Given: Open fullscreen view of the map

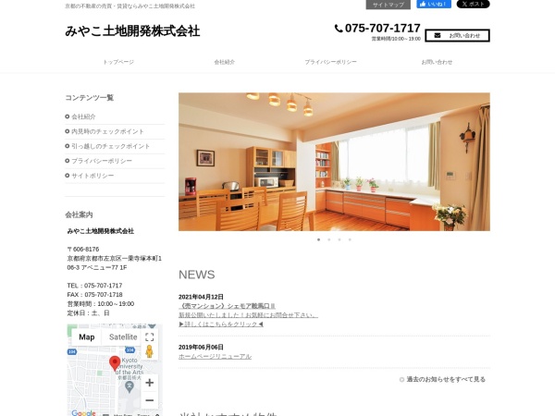Looking at the screenshot, I should (149, 336).
